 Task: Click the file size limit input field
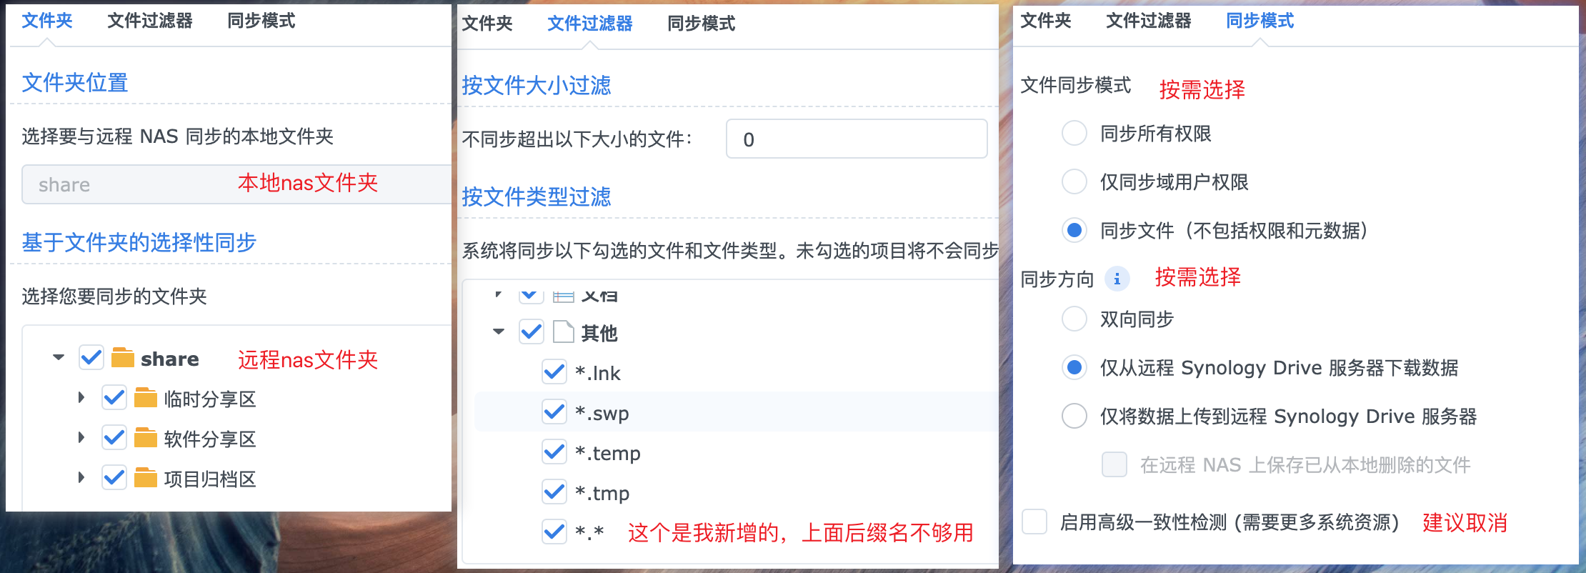[855, 138]
